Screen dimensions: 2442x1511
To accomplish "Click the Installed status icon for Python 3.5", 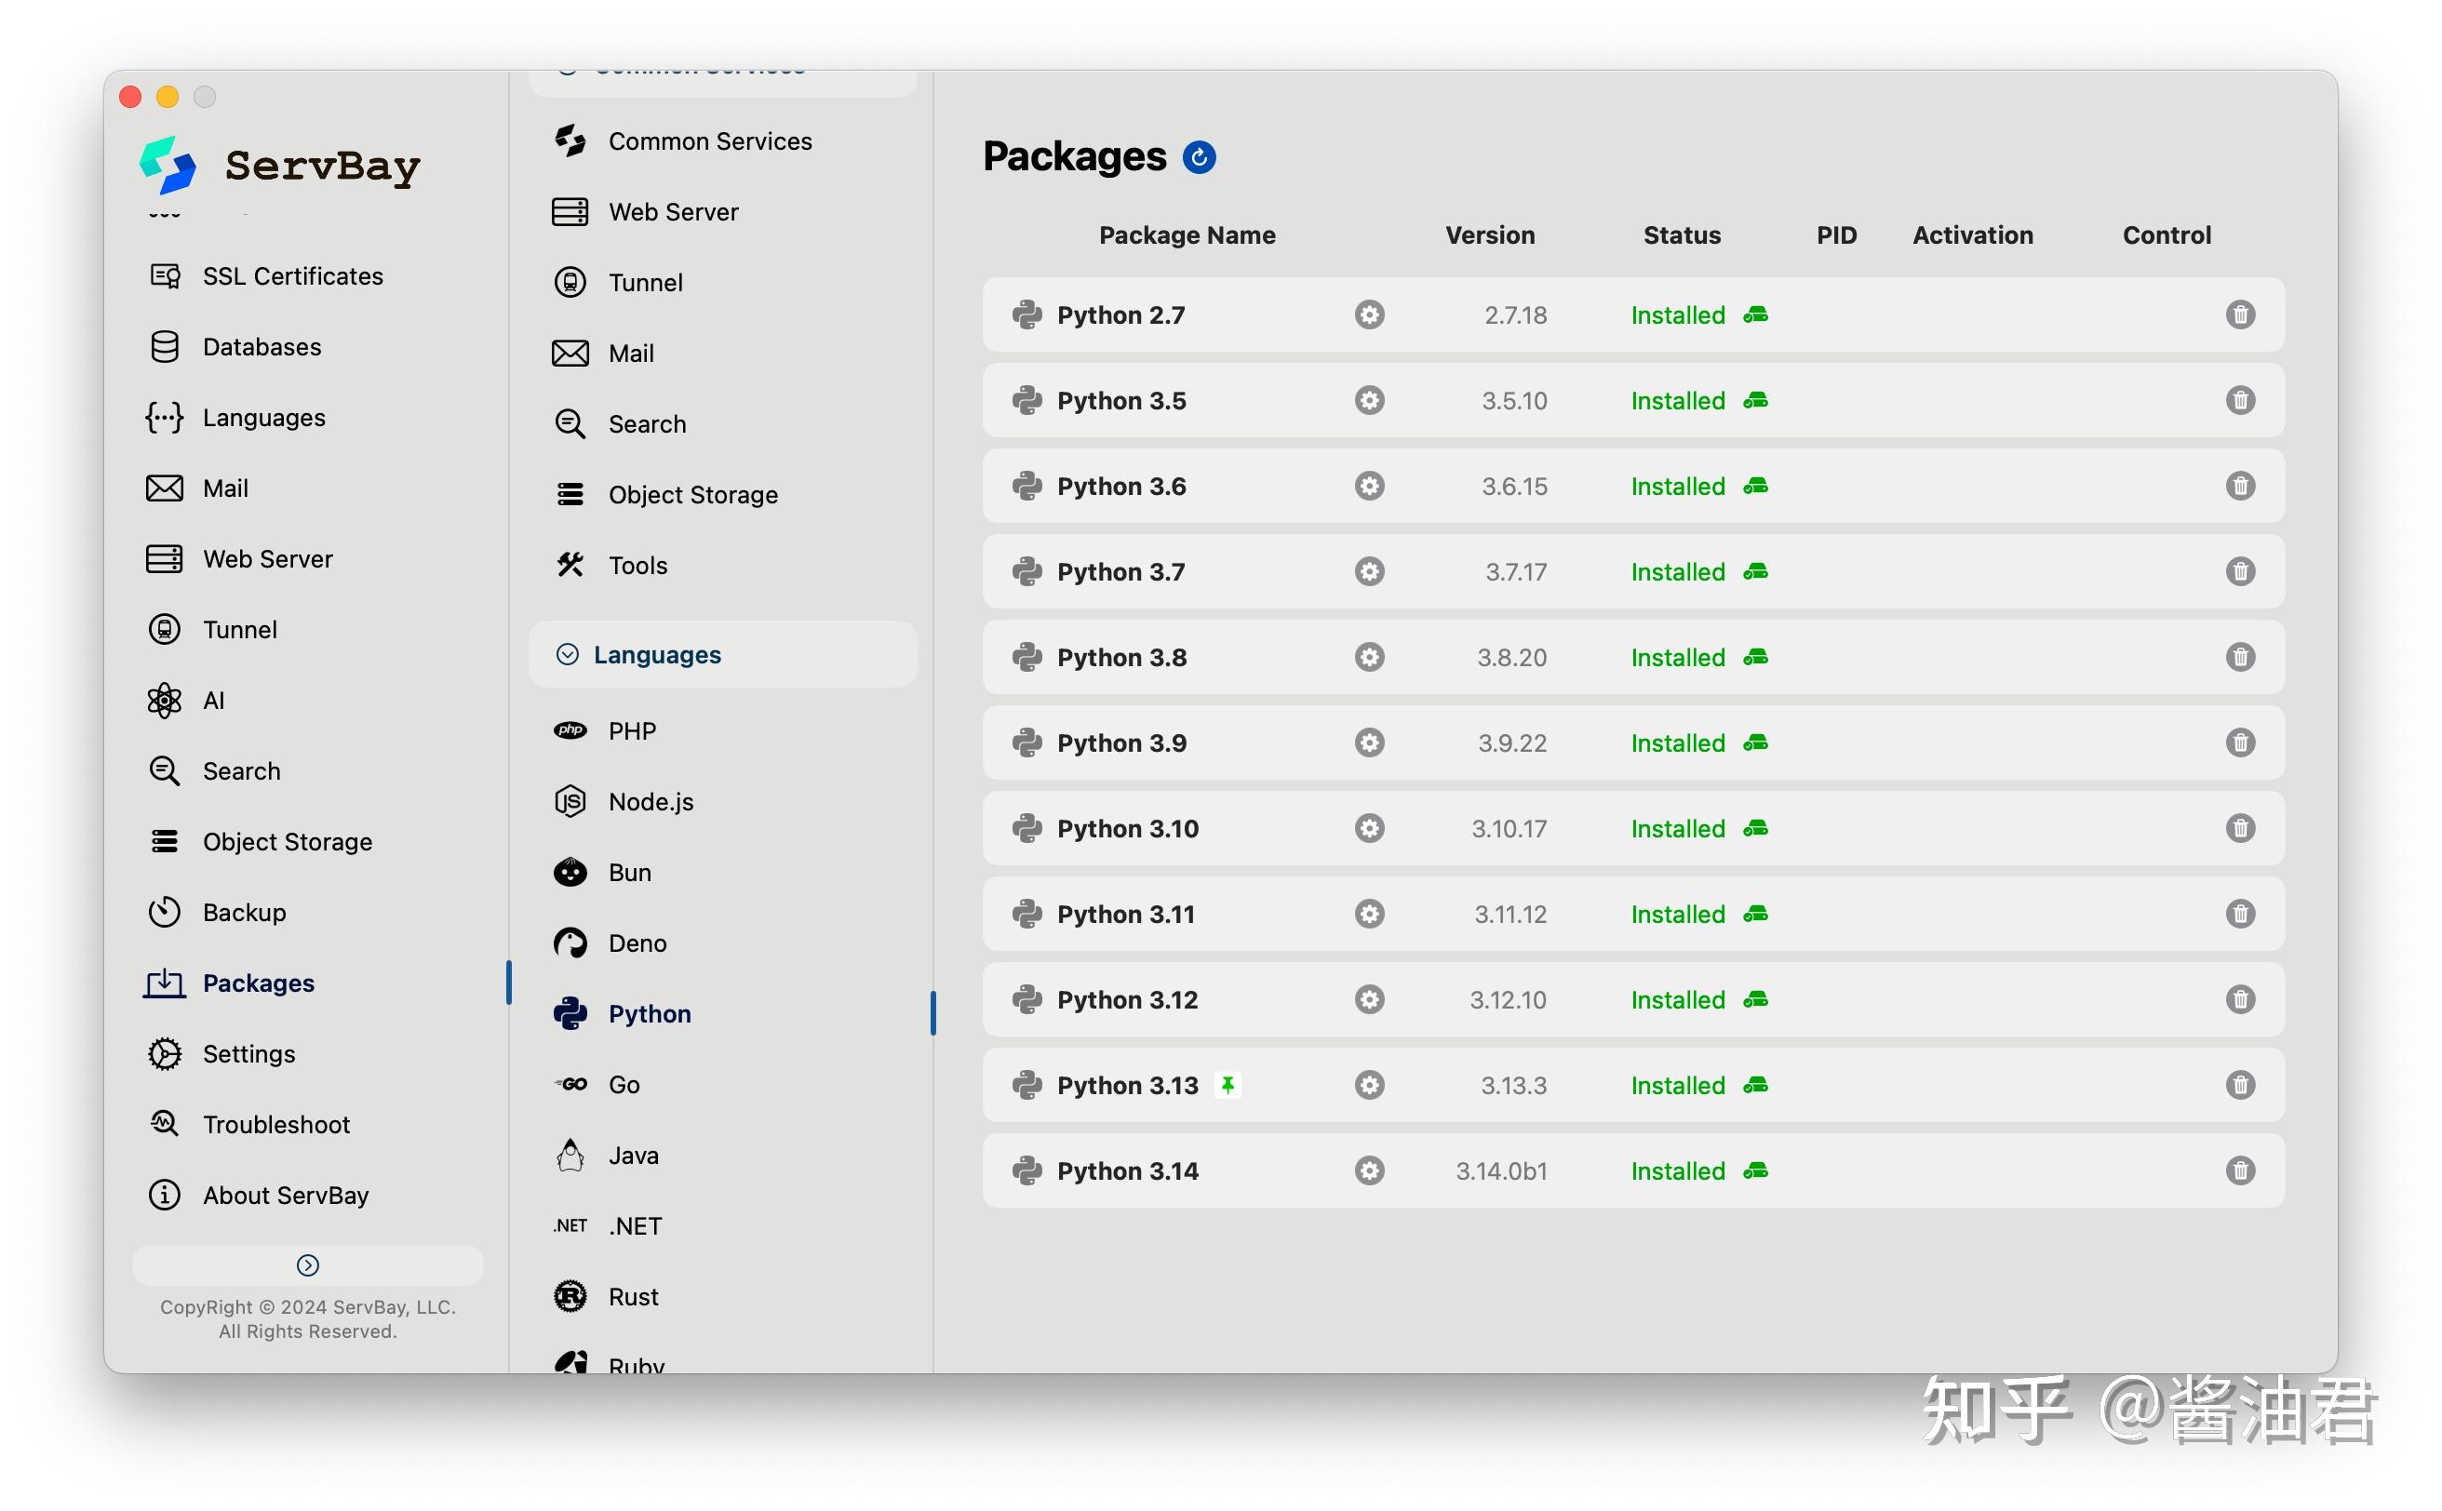I will [1756, 400].
